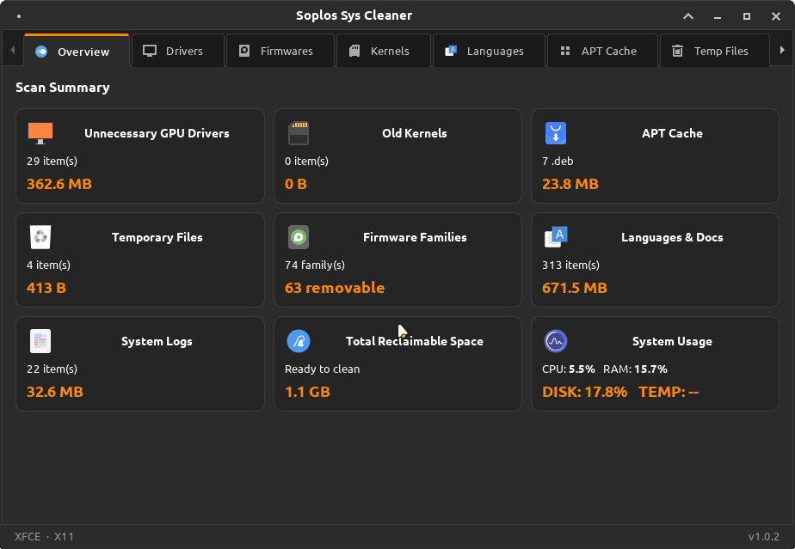Click the Firmware Families green disk icon
This screenshot has height=549, width=795.
[x=299, y=237]
